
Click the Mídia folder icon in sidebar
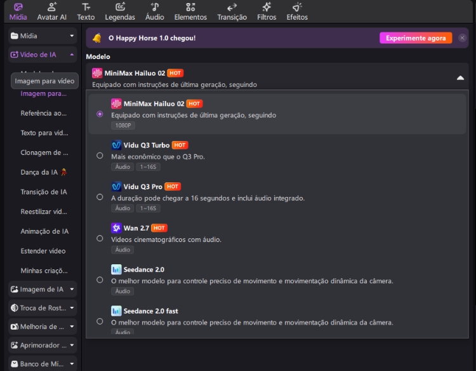coord(14,36)
